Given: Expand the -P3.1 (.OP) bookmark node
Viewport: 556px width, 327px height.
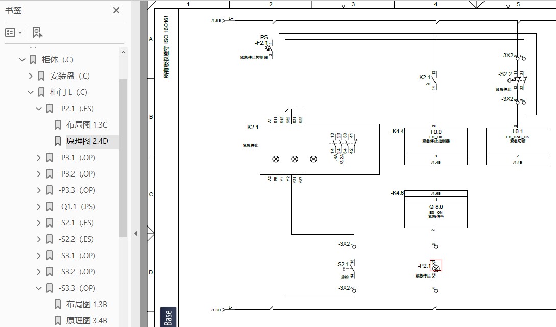Looking at the screenshot, I should [39, 157].
